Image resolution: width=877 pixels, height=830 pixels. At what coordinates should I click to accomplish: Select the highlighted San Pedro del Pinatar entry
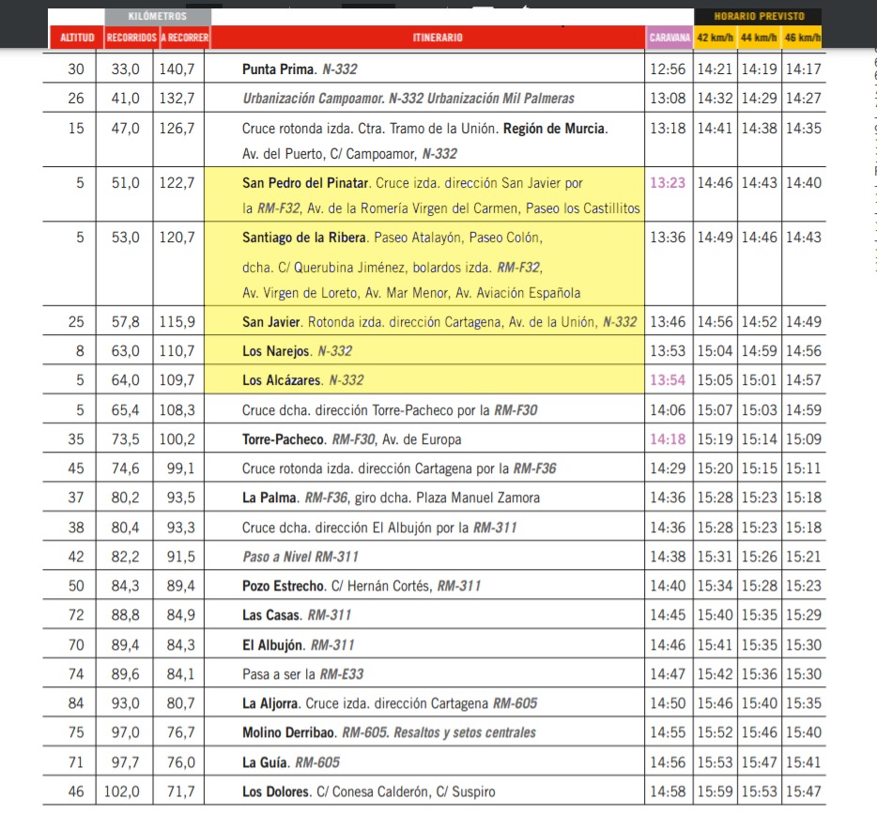(x=424, y=194)
